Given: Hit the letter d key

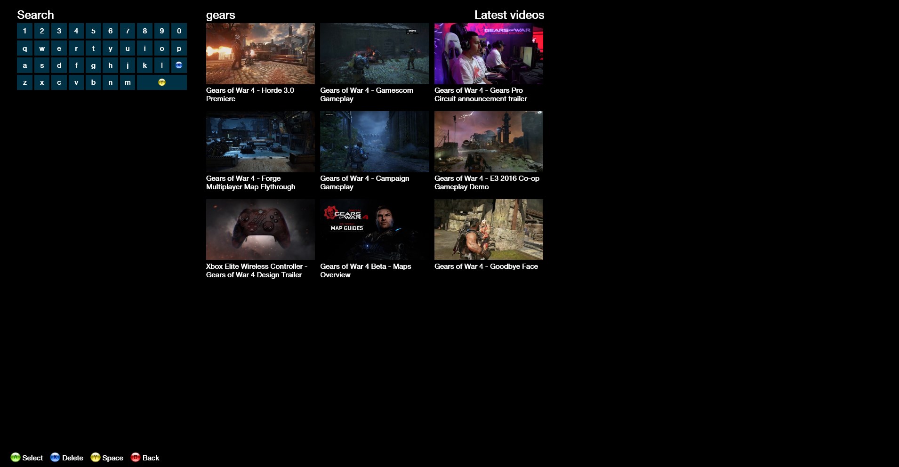Looking at the screenshot, I should [x=59, y=65].
